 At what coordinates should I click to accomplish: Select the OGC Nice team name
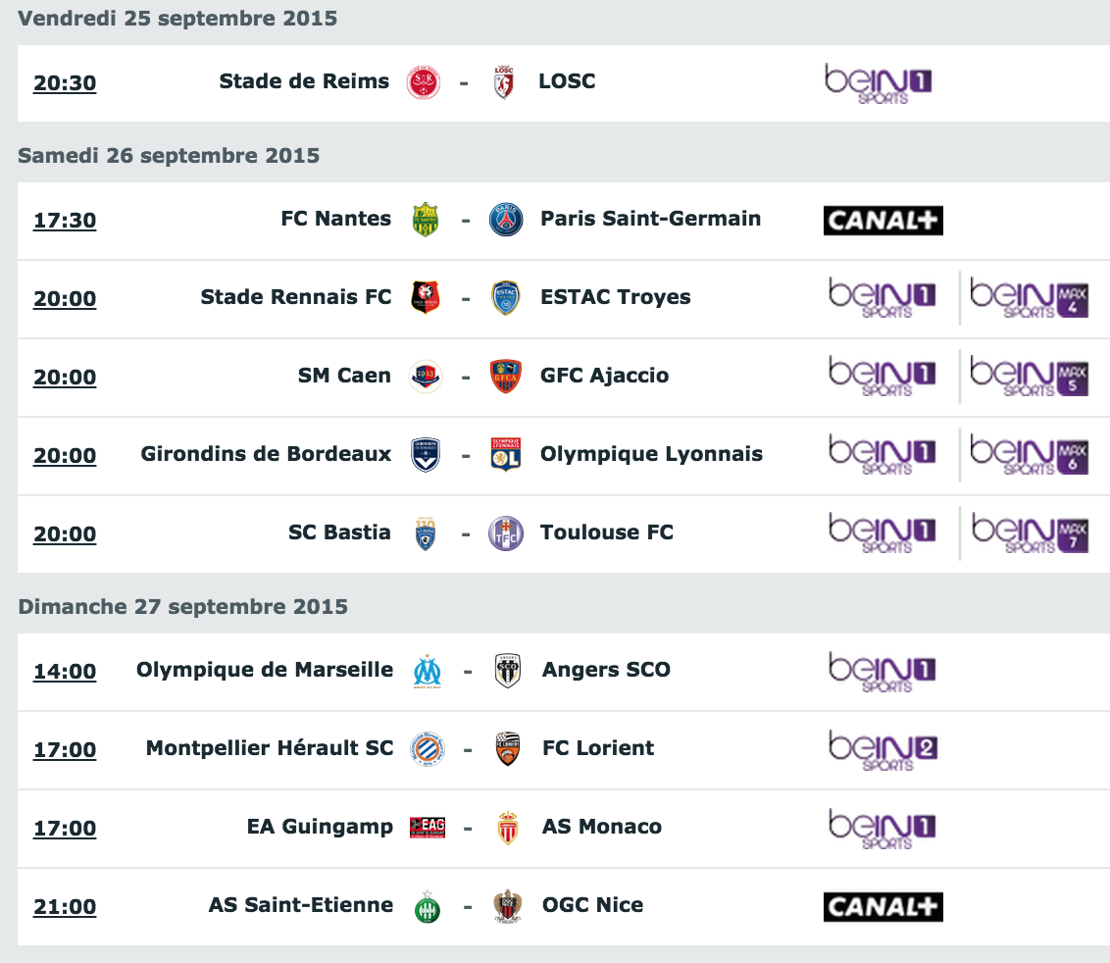point(592,905)
